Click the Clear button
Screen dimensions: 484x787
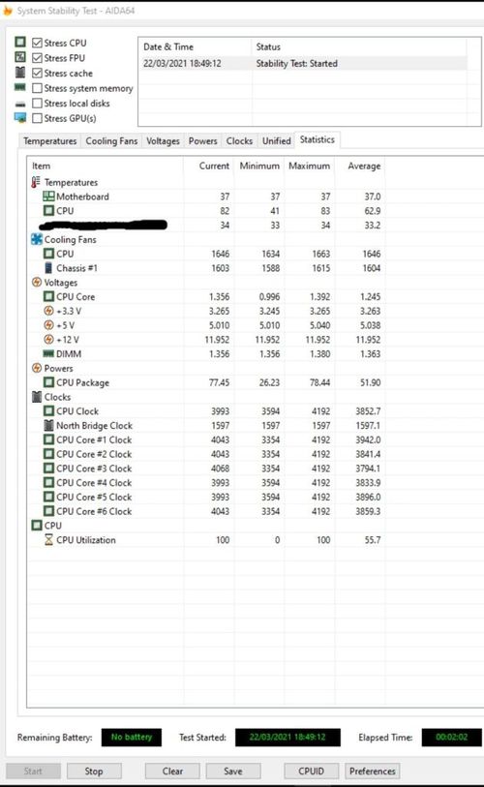point(172,771)
